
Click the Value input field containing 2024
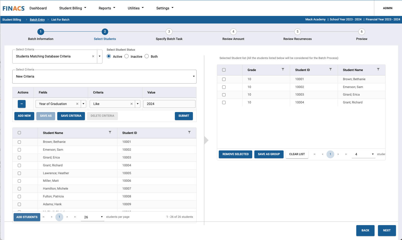[x=169, y=104]
